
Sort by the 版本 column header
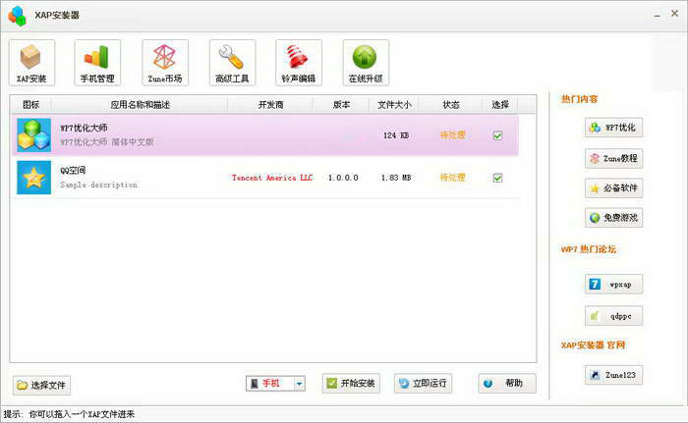click(341, 105)
